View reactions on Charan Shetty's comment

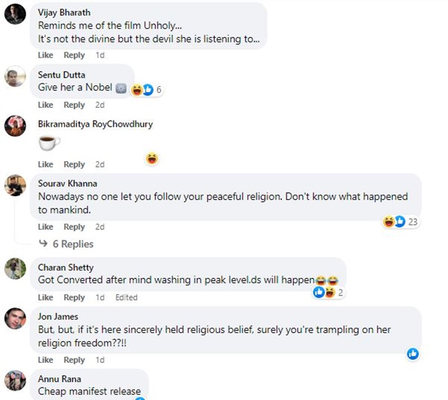click(x=328, y=293)
